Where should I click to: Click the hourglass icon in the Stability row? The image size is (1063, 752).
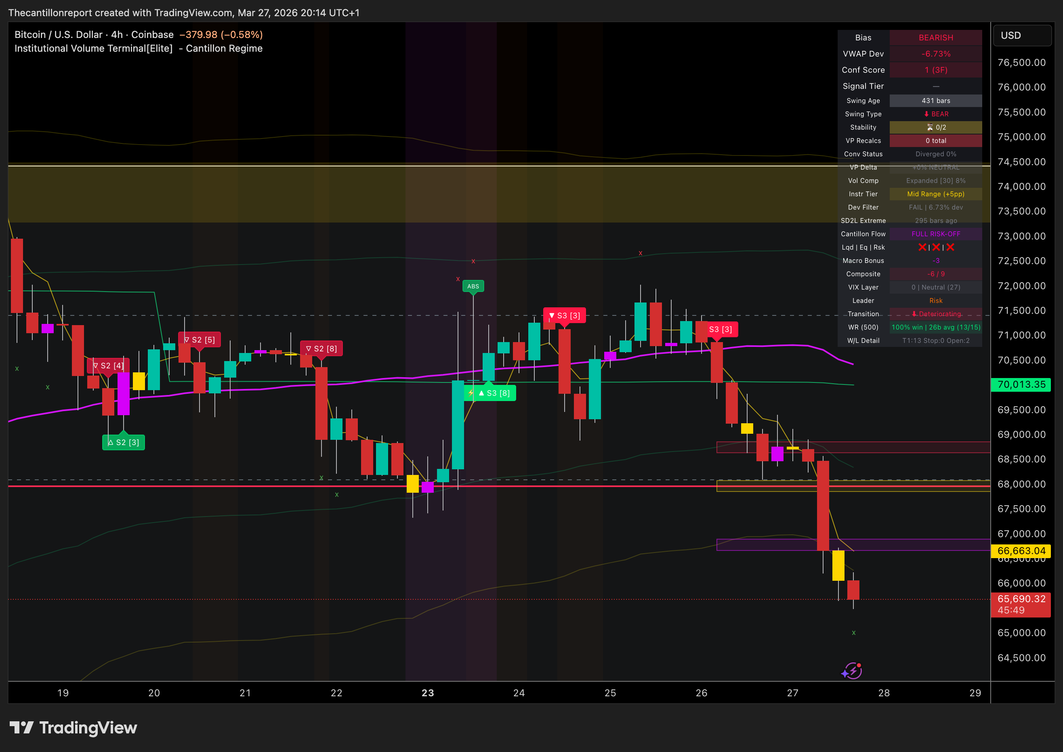coord(930,127)
